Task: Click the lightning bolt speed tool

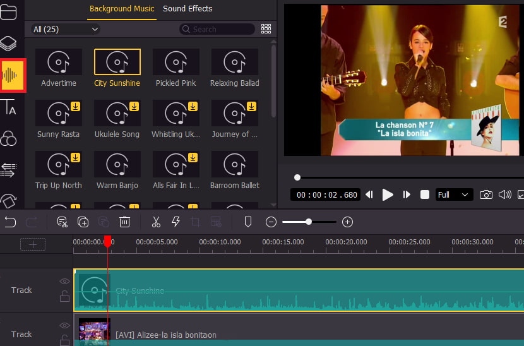Action: 176,222
